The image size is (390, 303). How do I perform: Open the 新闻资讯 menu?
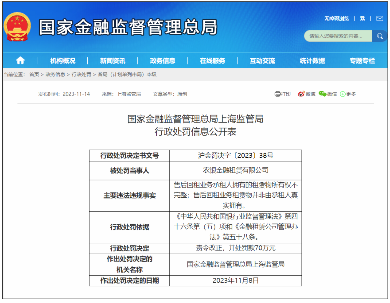(x=113, y=61)
